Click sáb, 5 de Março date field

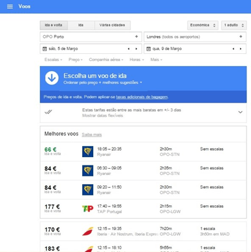tap(91, 49)
